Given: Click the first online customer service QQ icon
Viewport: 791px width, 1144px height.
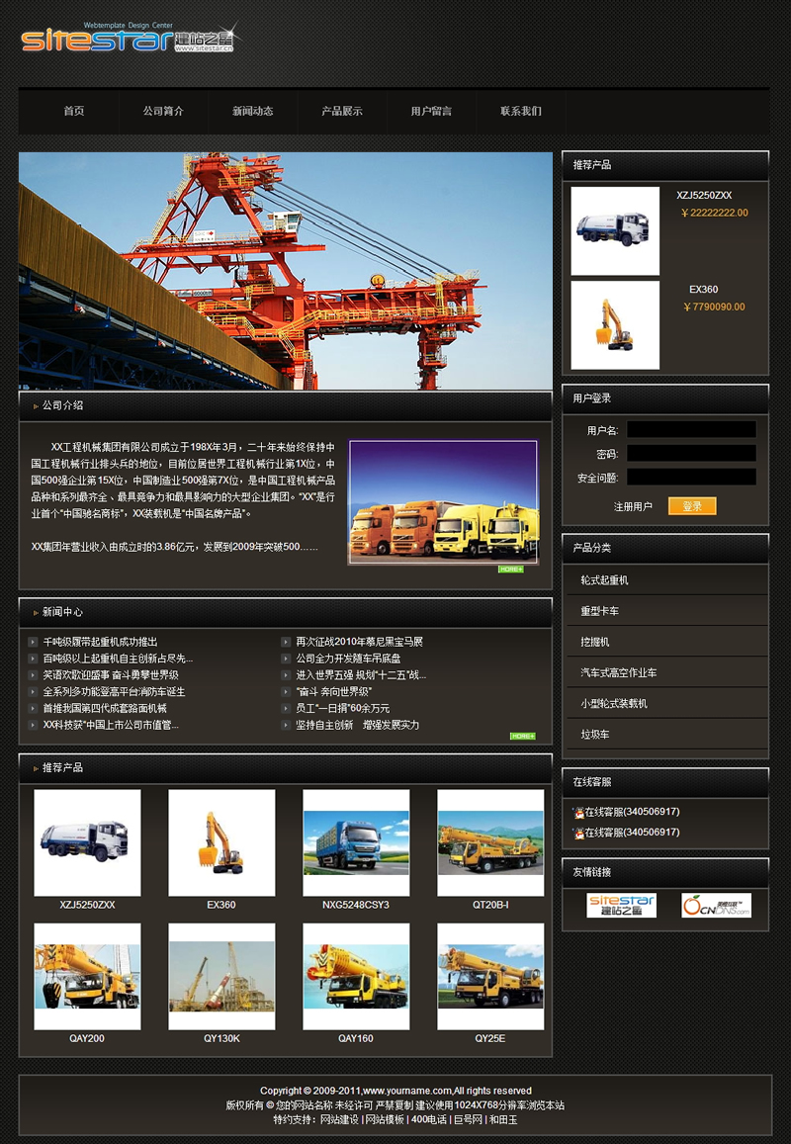Looking at the screenshot, I should coord(578,813).
